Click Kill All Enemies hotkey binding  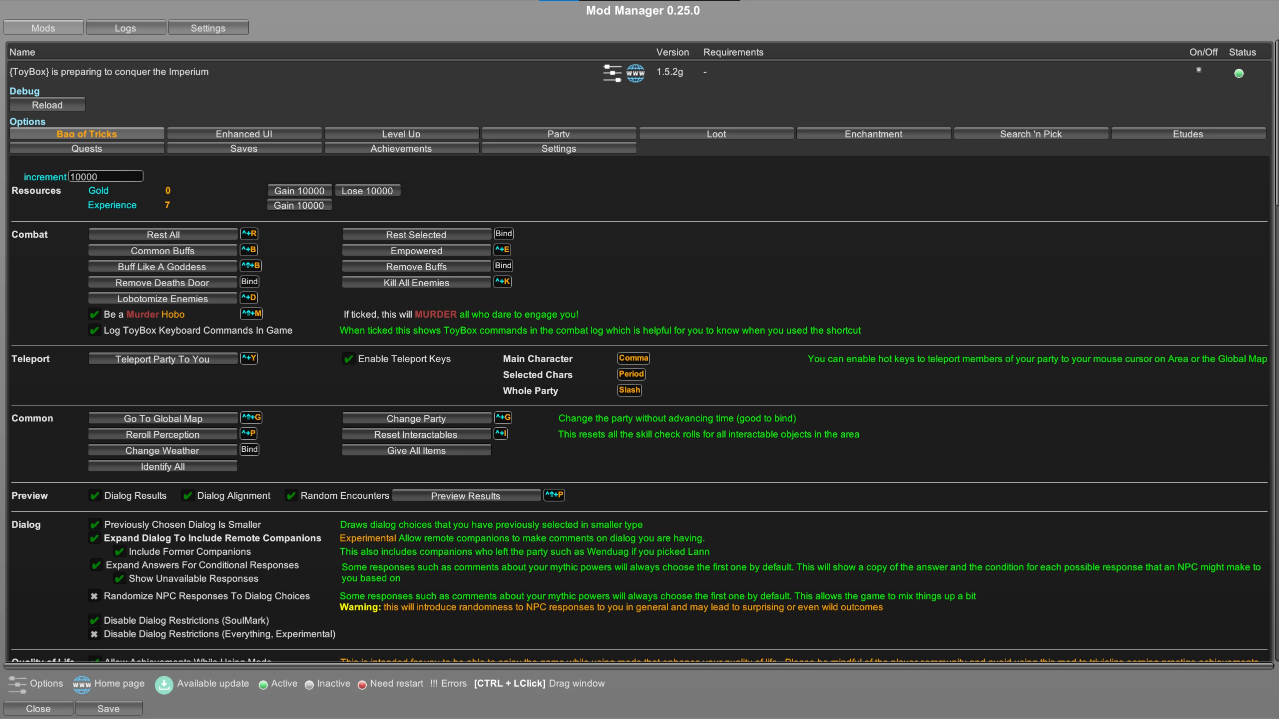503,282
